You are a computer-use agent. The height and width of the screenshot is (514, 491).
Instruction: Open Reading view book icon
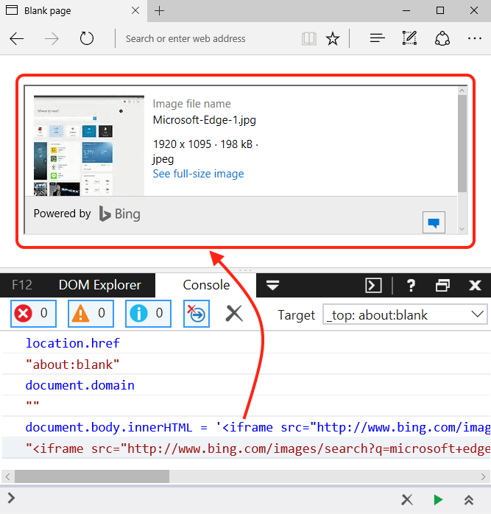click(x=308, y=39)
